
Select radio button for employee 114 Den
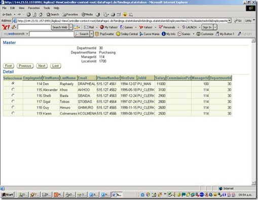[x=13, y=84]
